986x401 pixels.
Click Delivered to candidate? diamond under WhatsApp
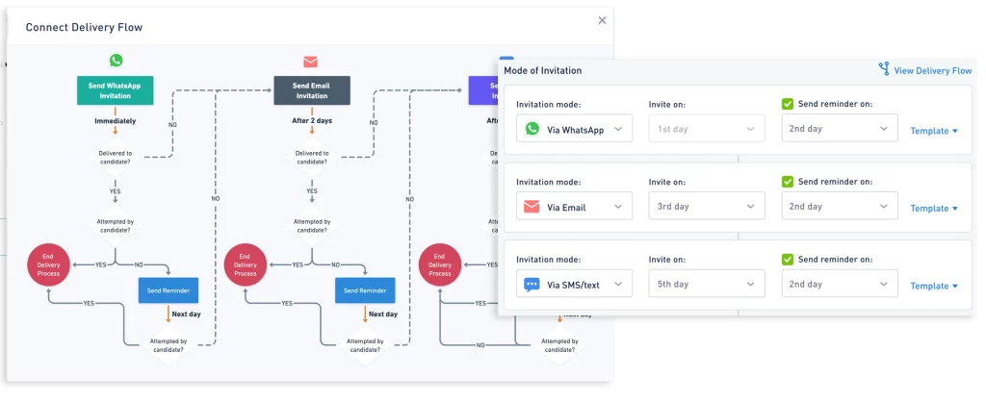tap(116, 157)
